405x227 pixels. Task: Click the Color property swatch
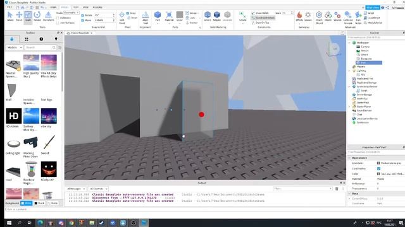pos(378,174)
